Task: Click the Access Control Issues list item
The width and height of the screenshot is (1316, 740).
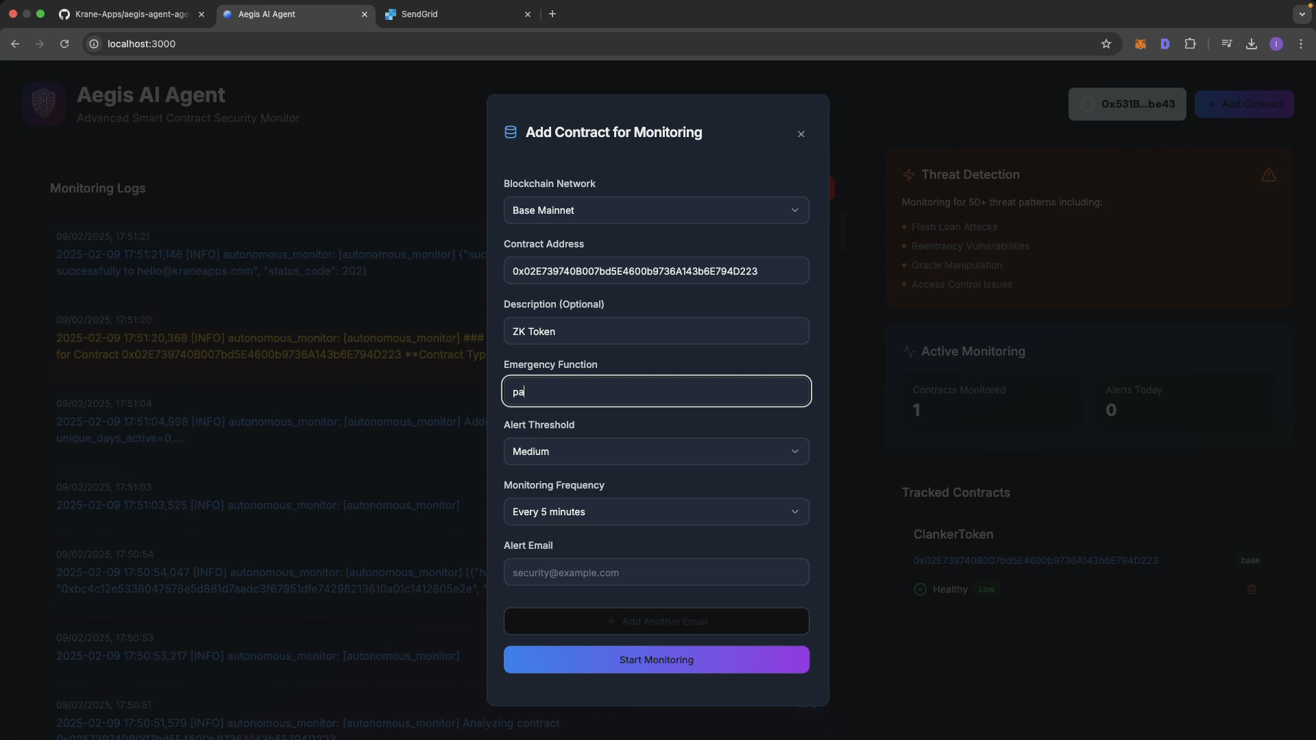Action: click(961, 284)
